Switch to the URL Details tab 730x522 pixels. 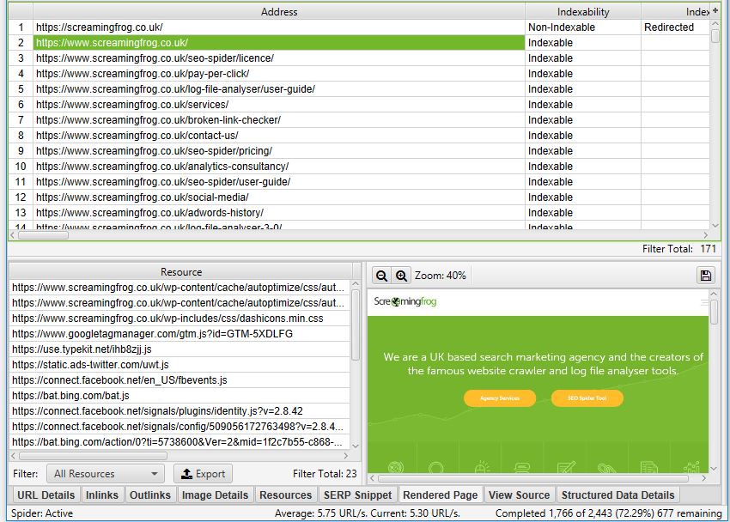coord(46,495)
